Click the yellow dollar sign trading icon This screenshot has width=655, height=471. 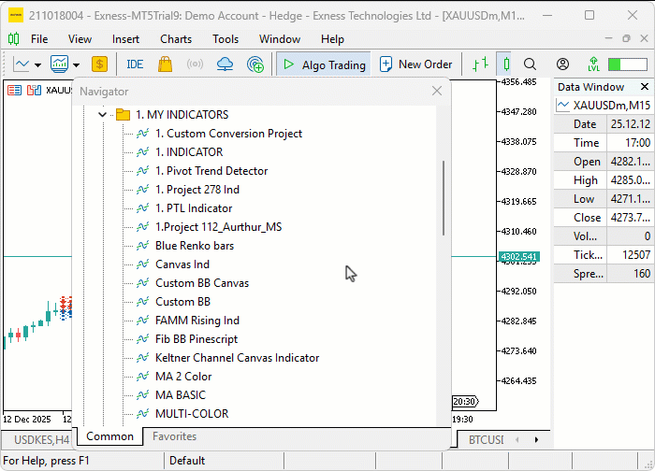99,64
